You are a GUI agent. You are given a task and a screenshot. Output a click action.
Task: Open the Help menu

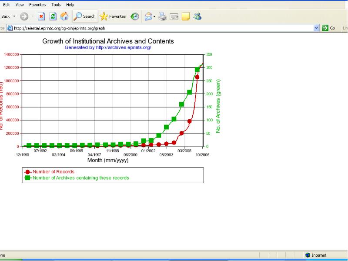tap(70, 5)
